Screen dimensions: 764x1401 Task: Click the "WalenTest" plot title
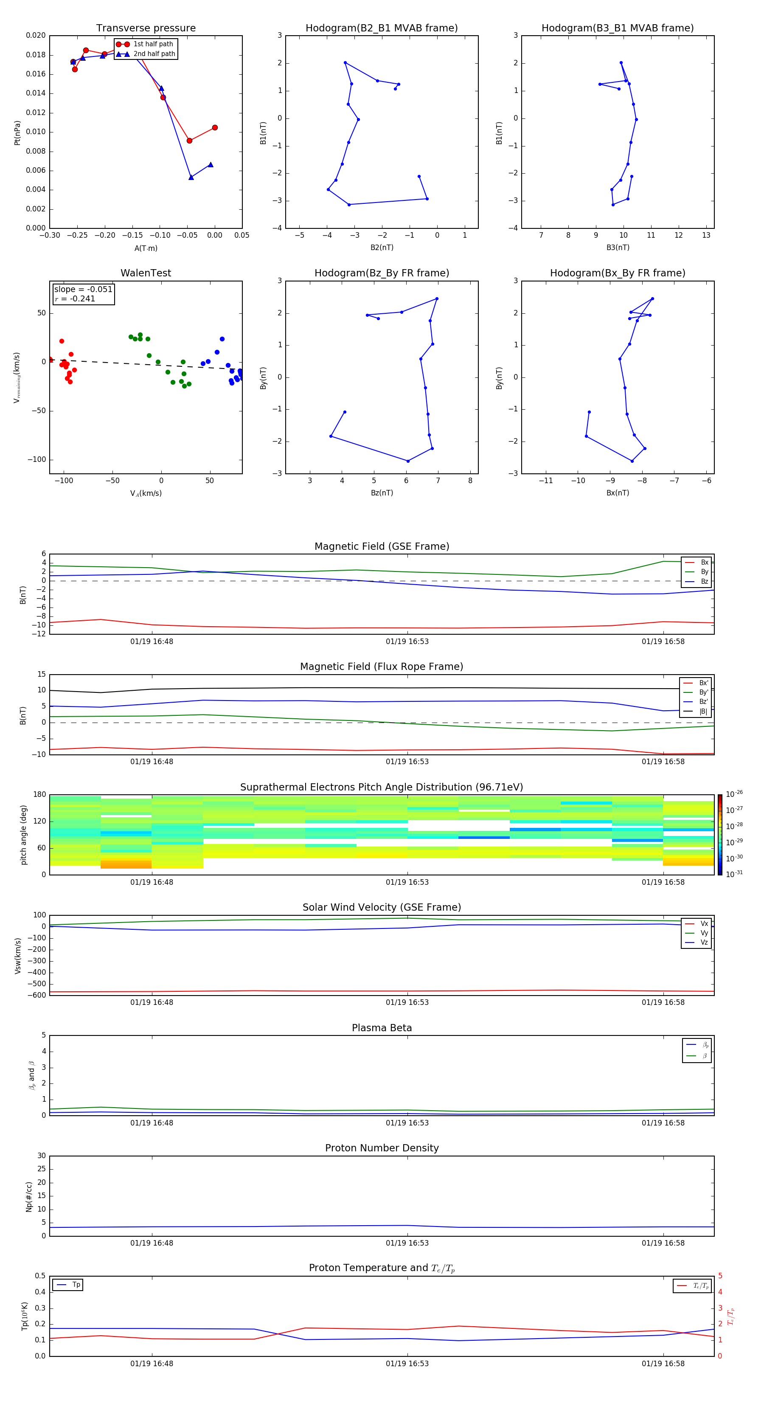(x=146, y=273)
